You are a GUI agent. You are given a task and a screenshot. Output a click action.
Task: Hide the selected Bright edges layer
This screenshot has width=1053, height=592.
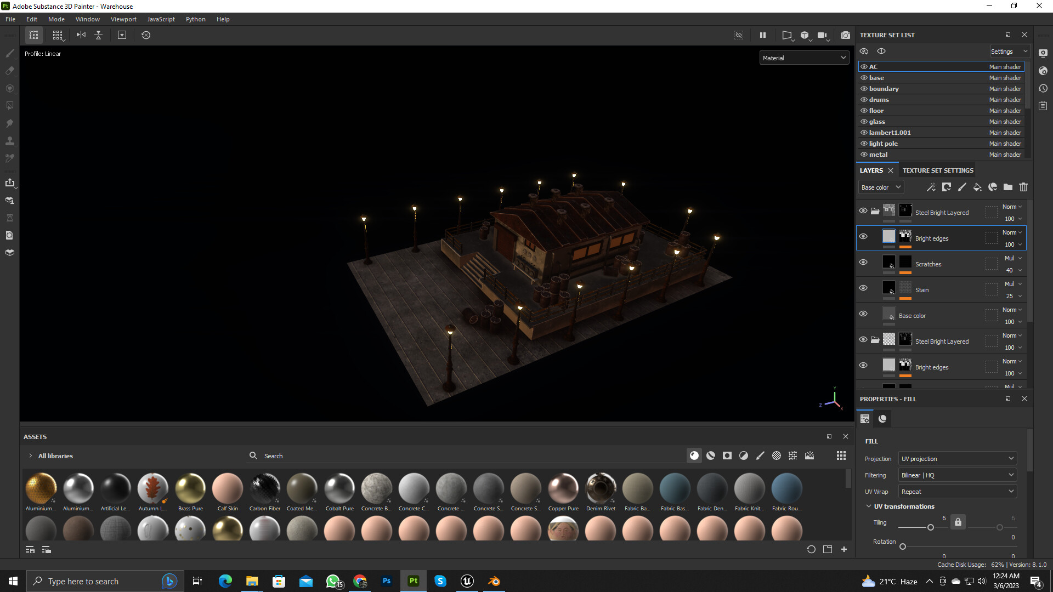pyautogui.click(x=863, y=237)
